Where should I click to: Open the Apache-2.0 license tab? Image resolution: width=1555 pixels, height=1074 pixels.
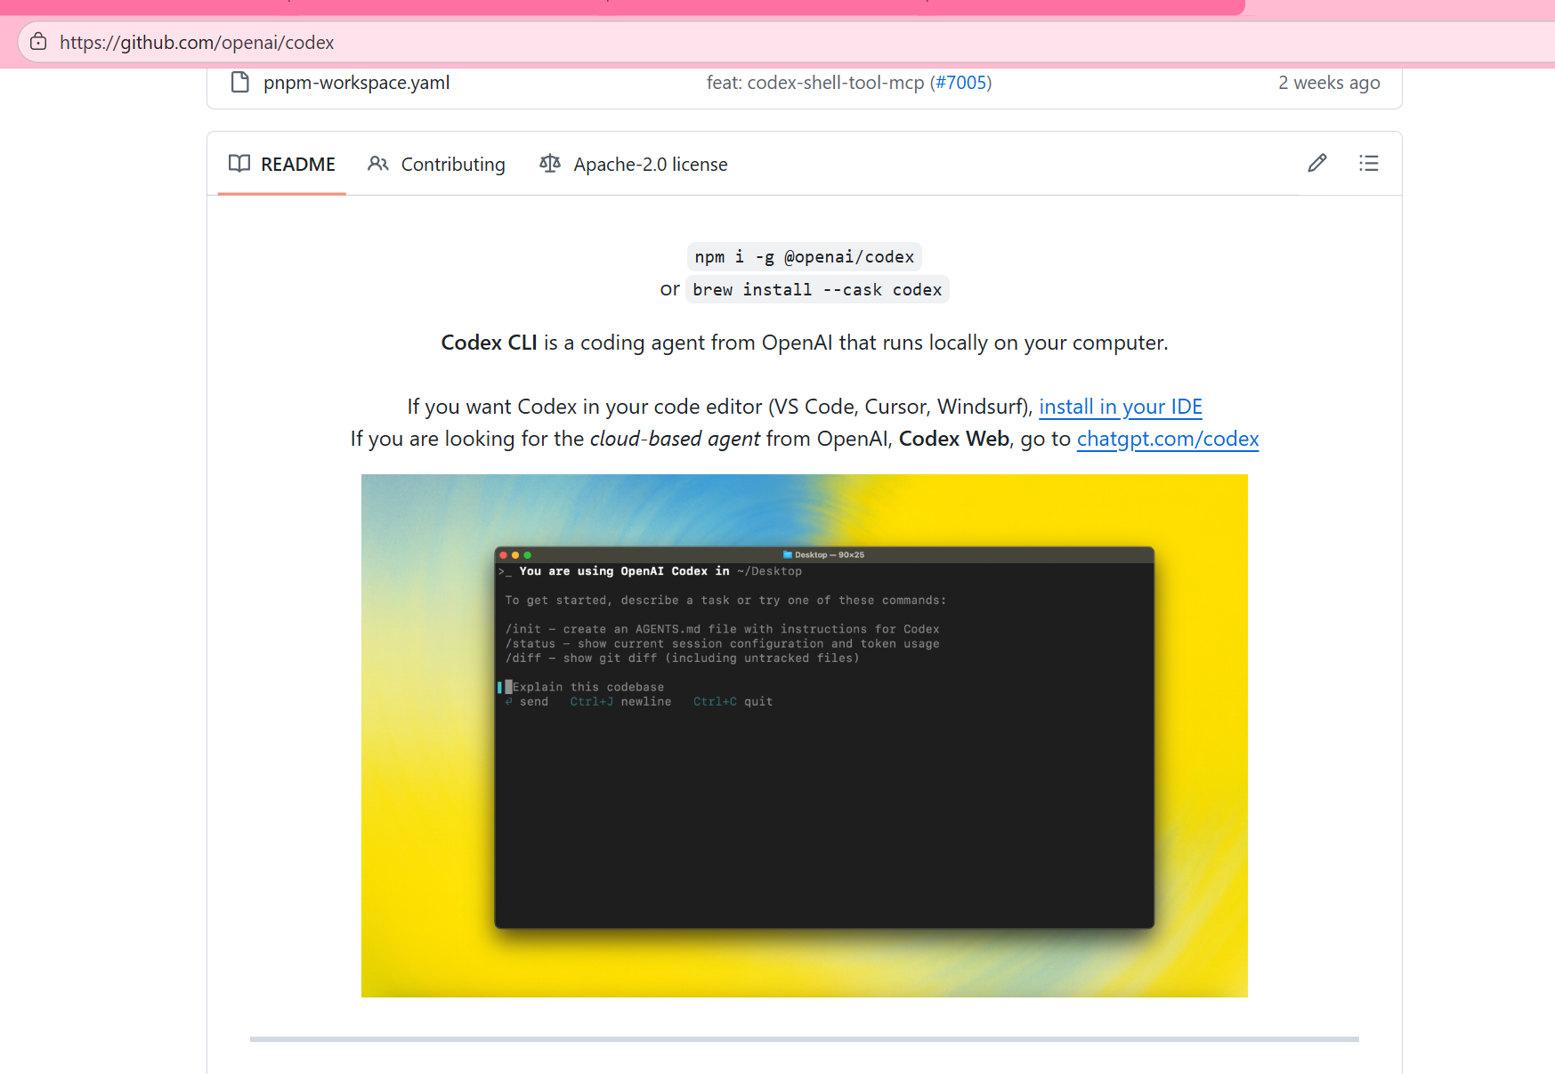tap(633, 164)
